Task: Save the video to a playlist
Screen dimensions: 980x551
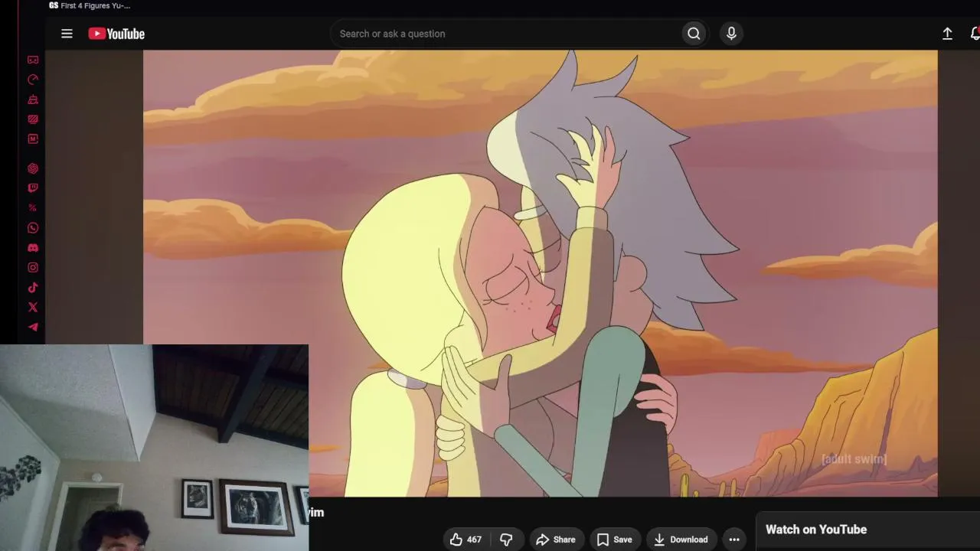Action: pos(615,540)
